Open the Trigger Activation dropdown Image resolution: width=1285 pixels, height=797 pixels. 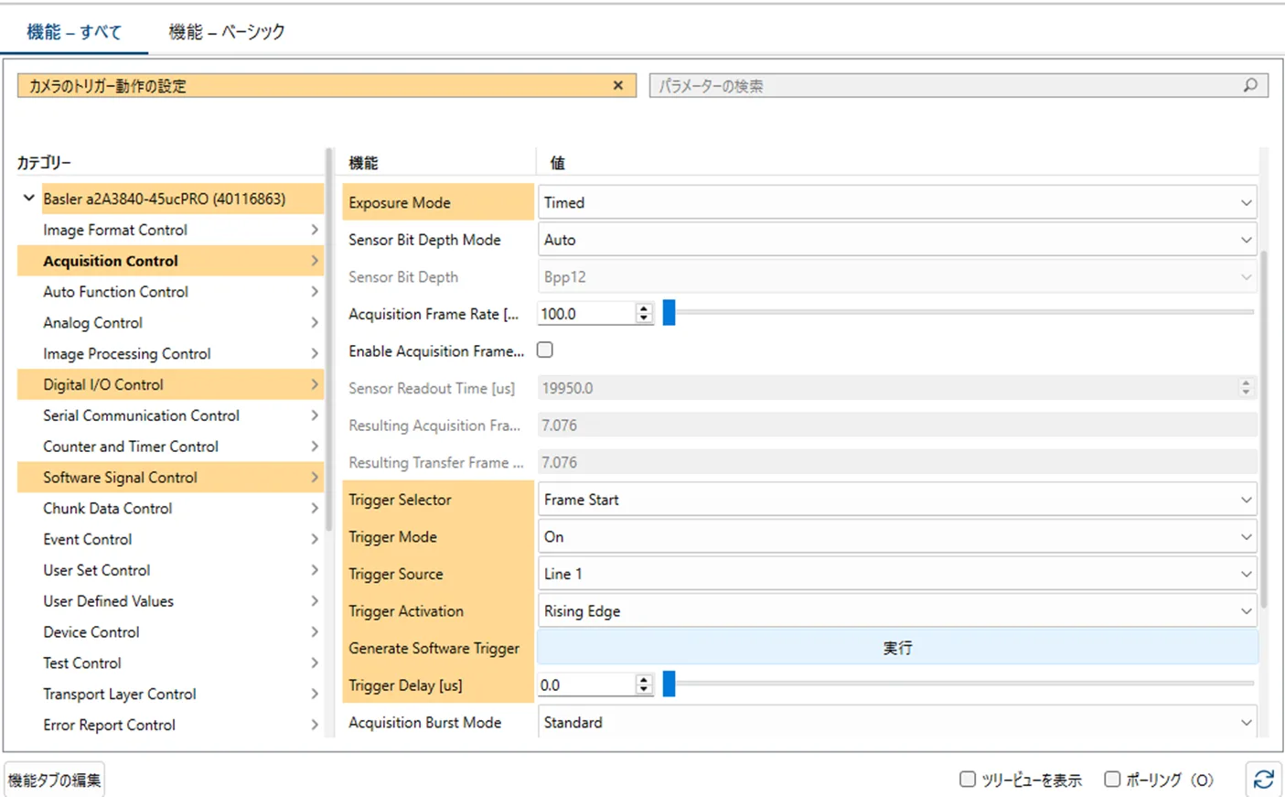click(x=897, y=611)
